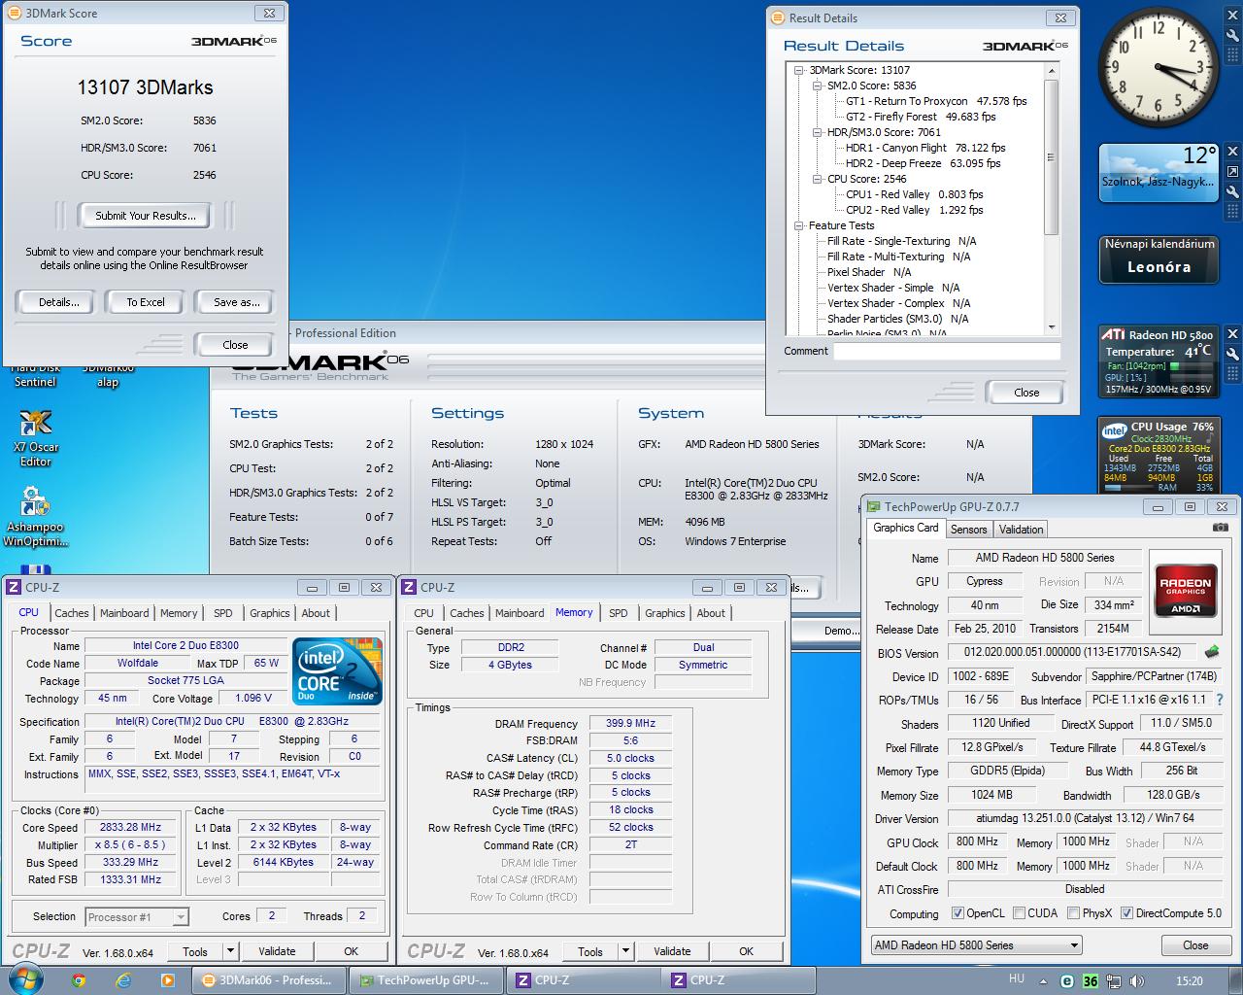Toggle the CUDA checkbox in GPU-Z
This screenshot has width=1243, height=995.
point(1019,913)
